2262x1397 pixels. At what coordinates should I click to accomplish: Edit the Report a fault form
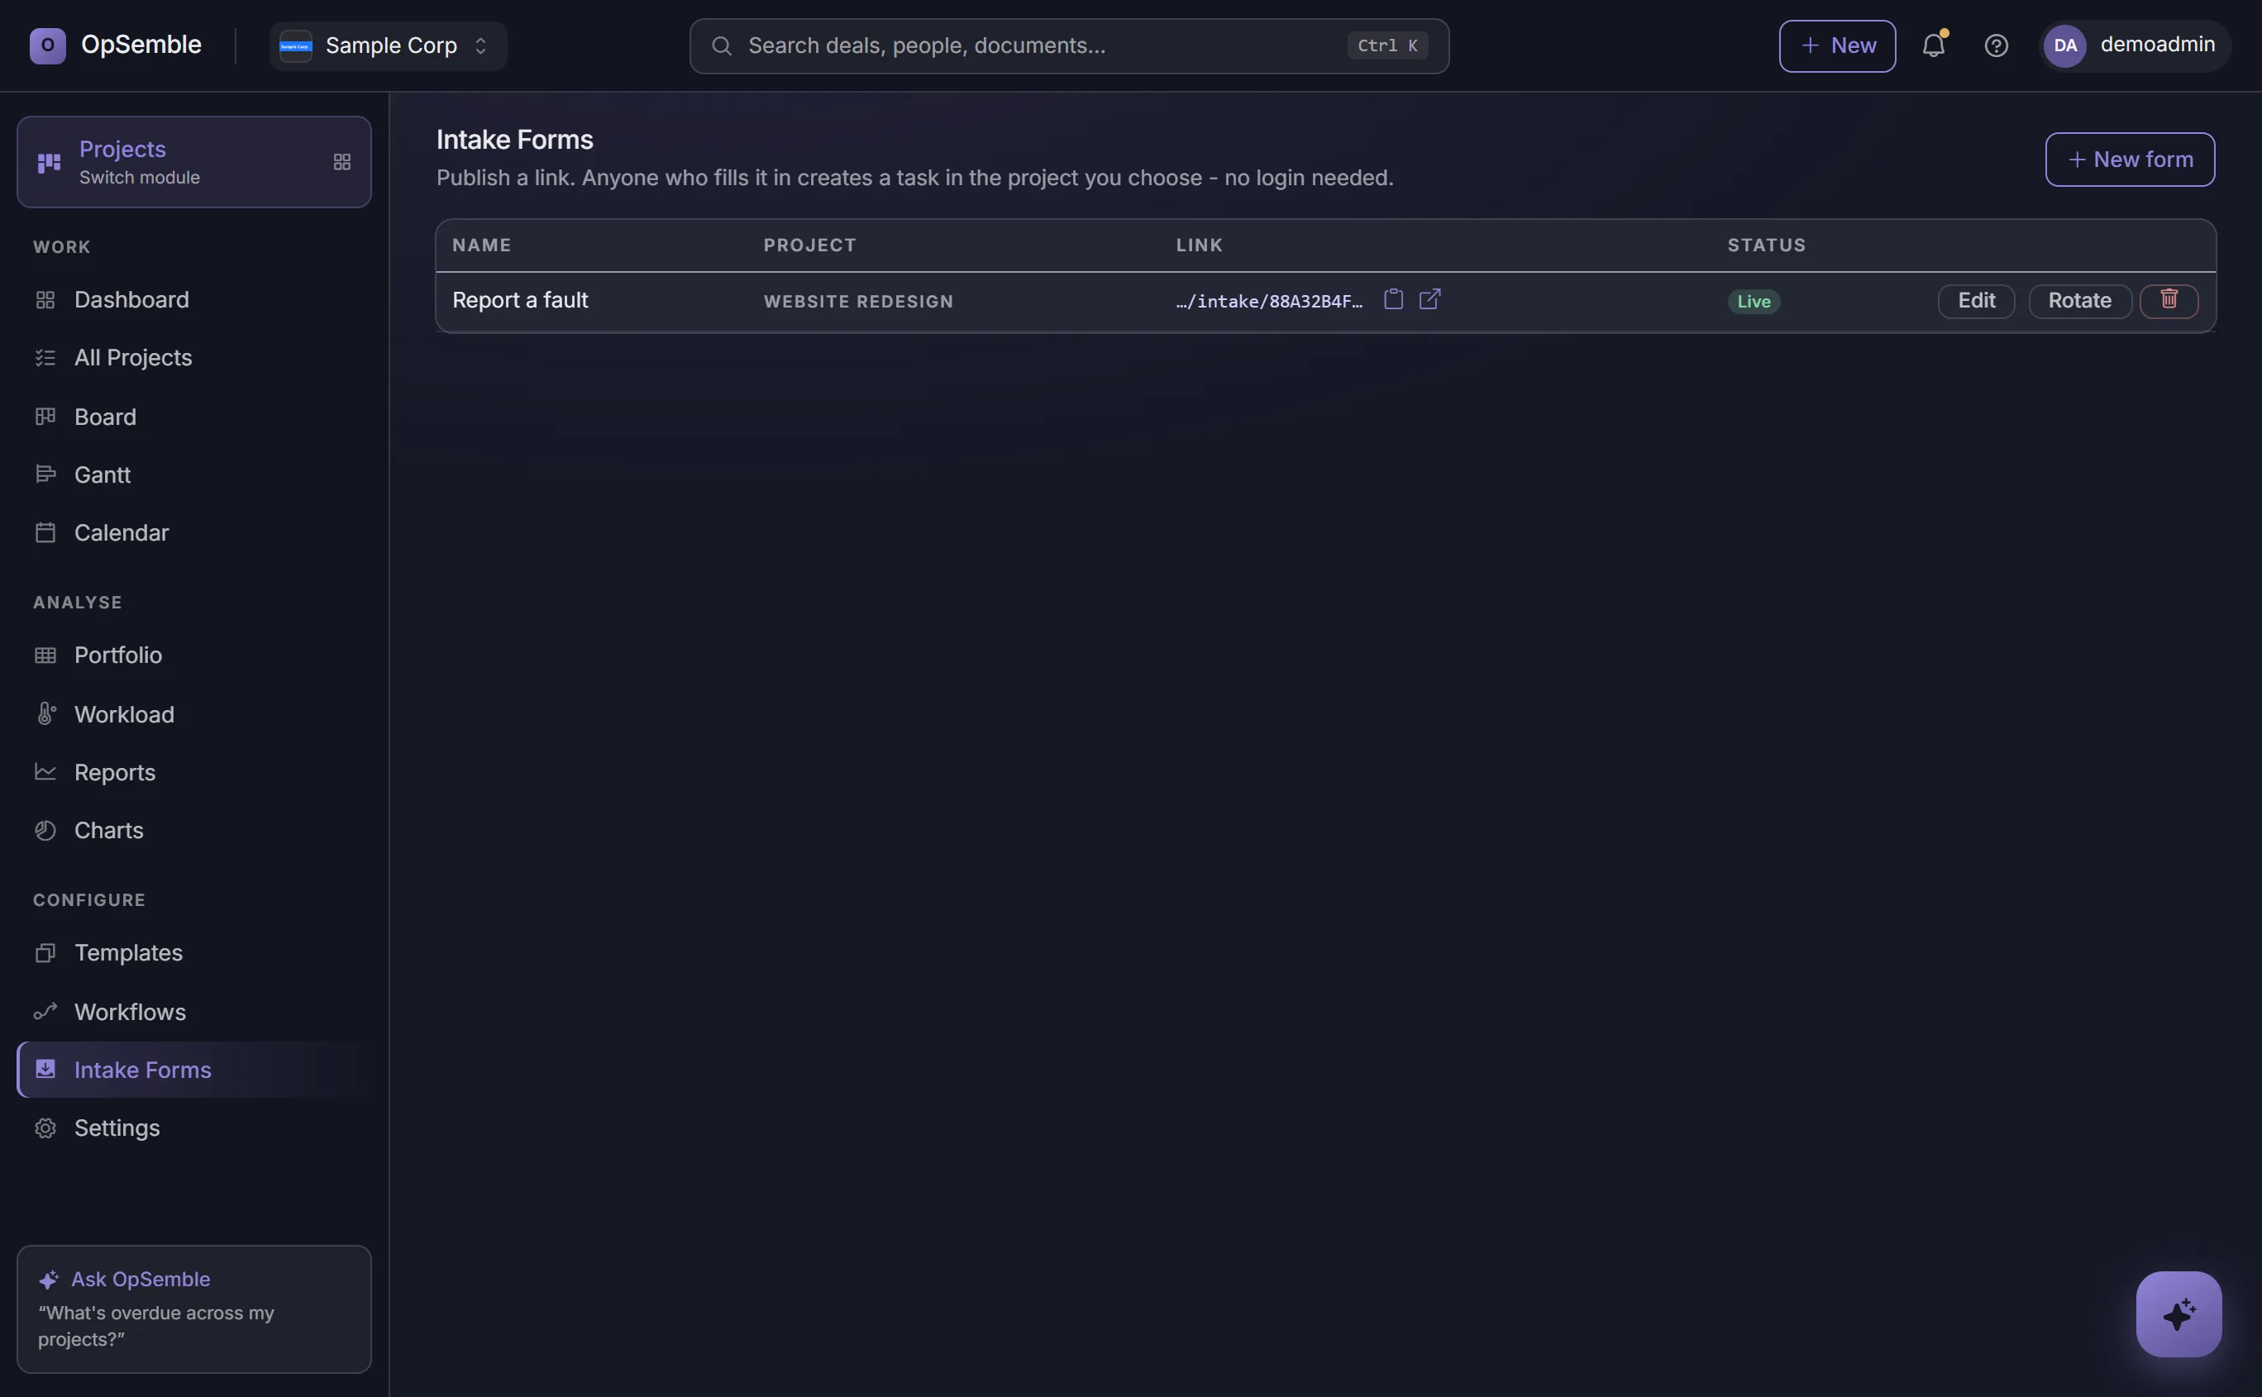(1976, 301)
